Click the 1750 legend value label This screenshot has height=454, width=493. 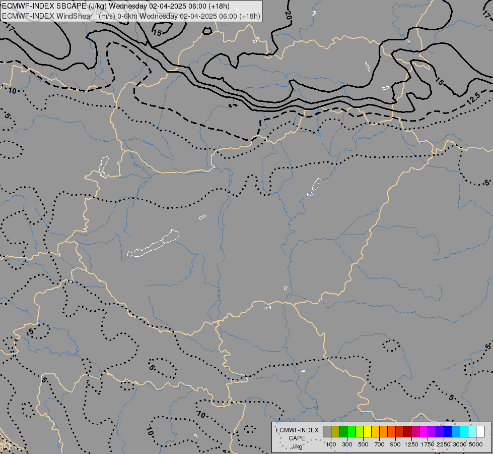[428, 444]
